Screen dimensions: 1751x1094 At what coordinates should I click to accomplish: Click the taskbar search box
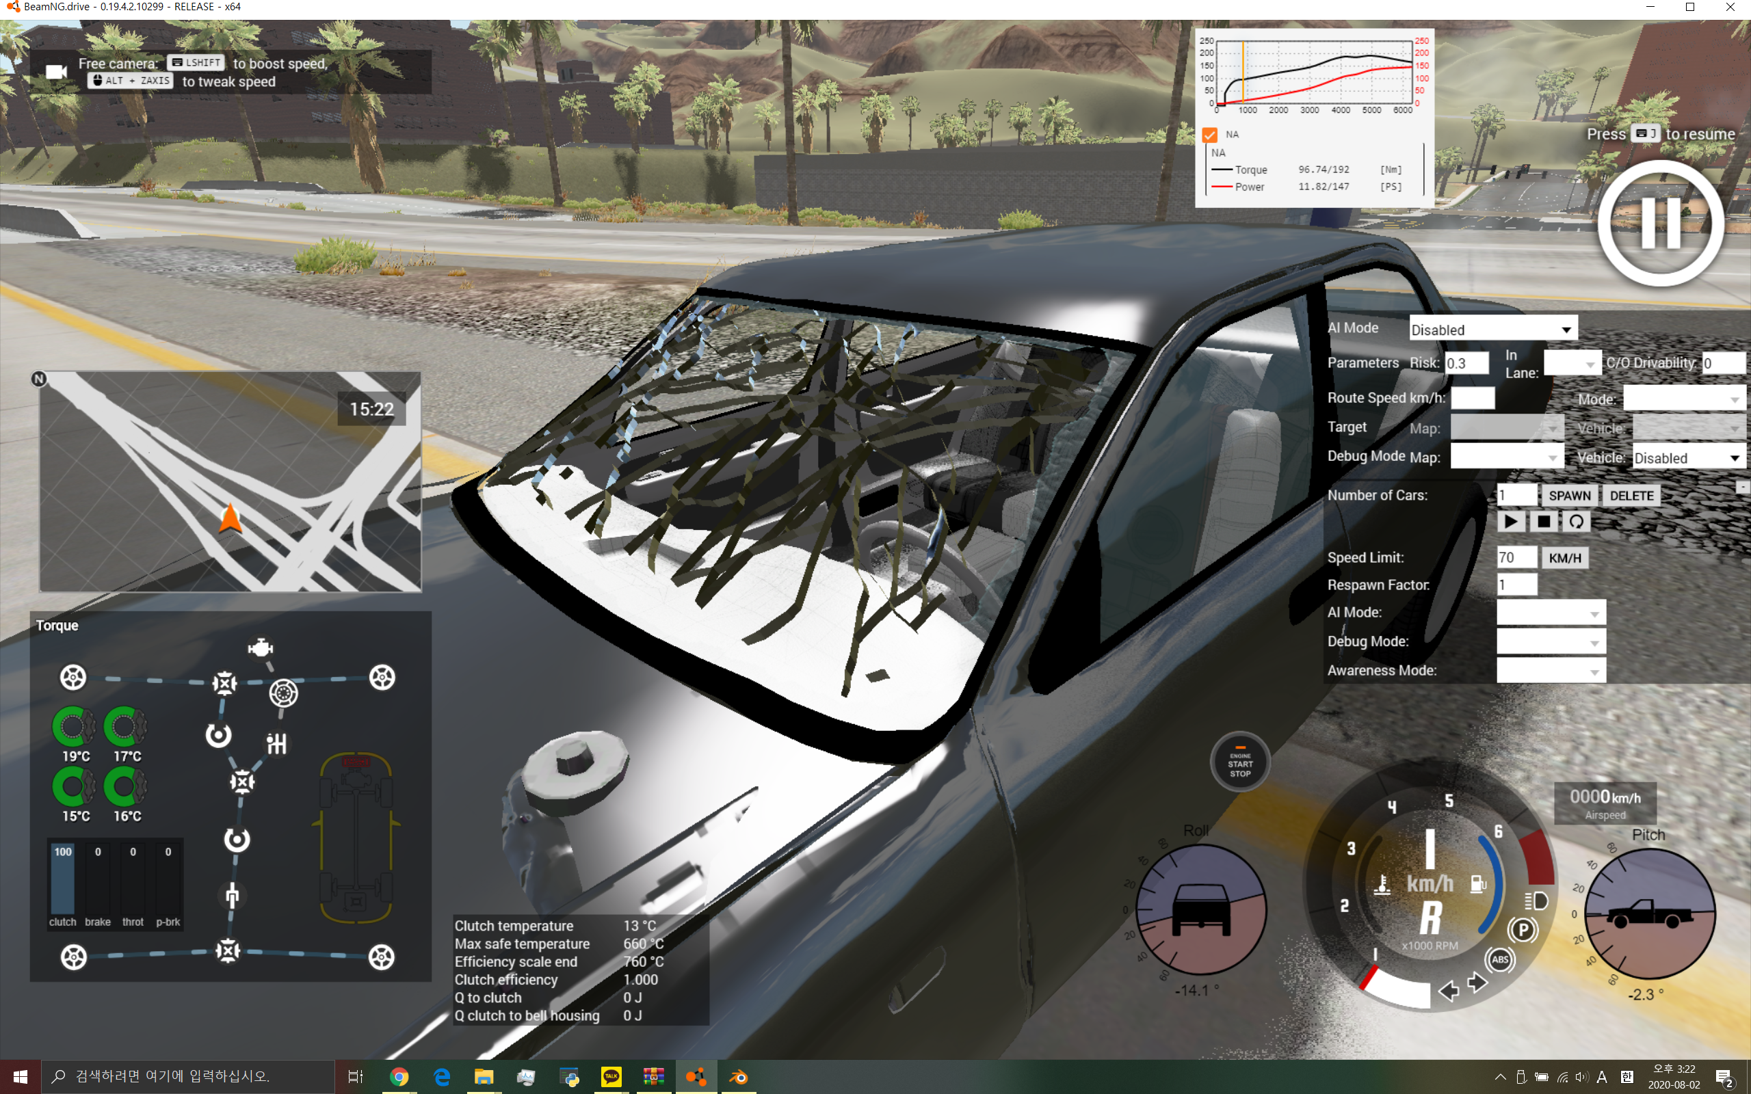188,1077
